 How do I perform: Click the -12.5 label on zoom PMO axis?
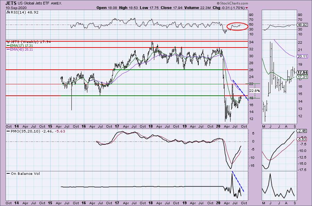[302, 157]
